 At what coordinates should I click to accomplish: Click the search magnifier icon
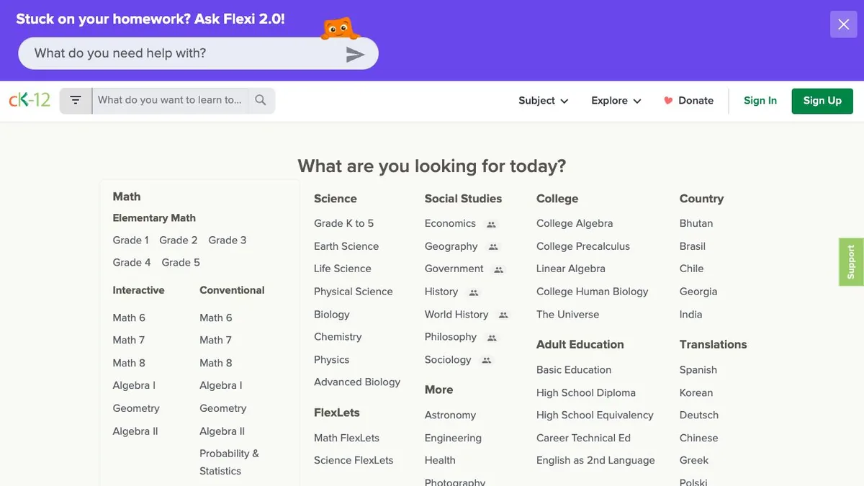pos(261,101)
